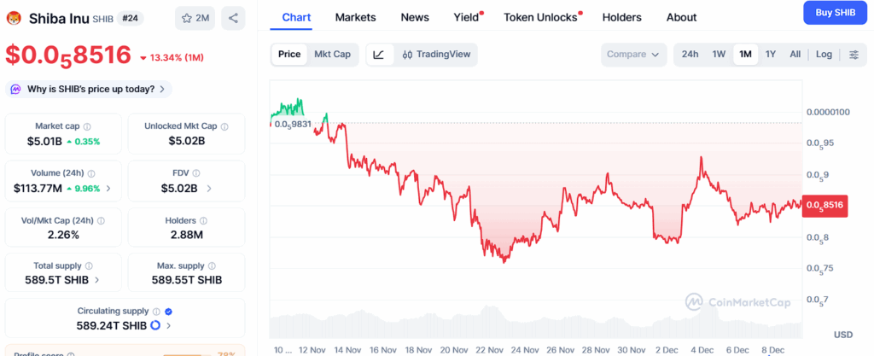
Task: Click the share icon button
Action: 233,18
